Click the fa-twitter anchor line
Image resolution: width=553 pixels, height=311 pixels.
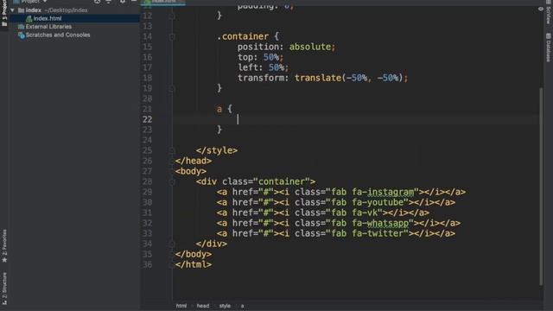[x=336, y=234]
